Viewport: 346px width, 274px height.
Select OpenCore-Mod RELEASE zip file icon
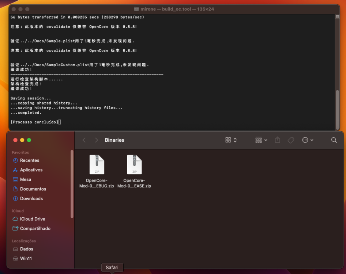(134, 165)
